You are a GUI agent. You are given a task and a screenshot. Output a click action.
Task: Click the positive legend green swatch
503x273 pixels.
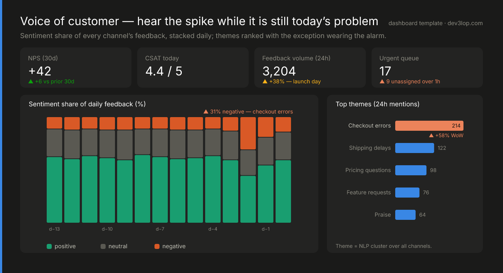click(x=49, y=246)
